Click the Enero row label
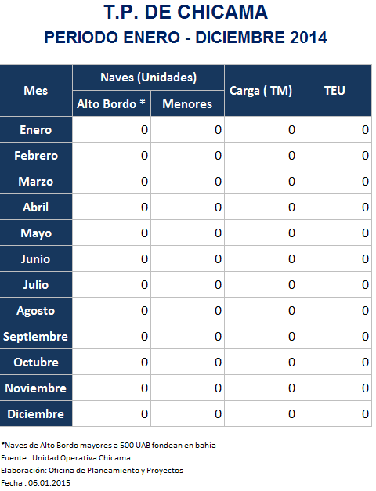 point(36,129)
